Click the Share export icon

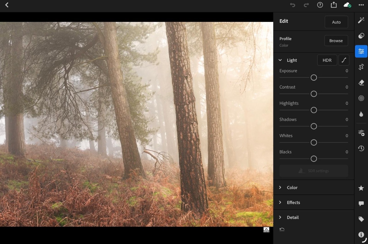333,5
